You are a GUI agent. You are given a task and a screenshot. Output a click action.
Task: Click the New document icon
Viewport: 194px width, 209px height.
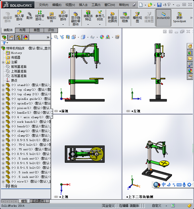tap(141, 5)
